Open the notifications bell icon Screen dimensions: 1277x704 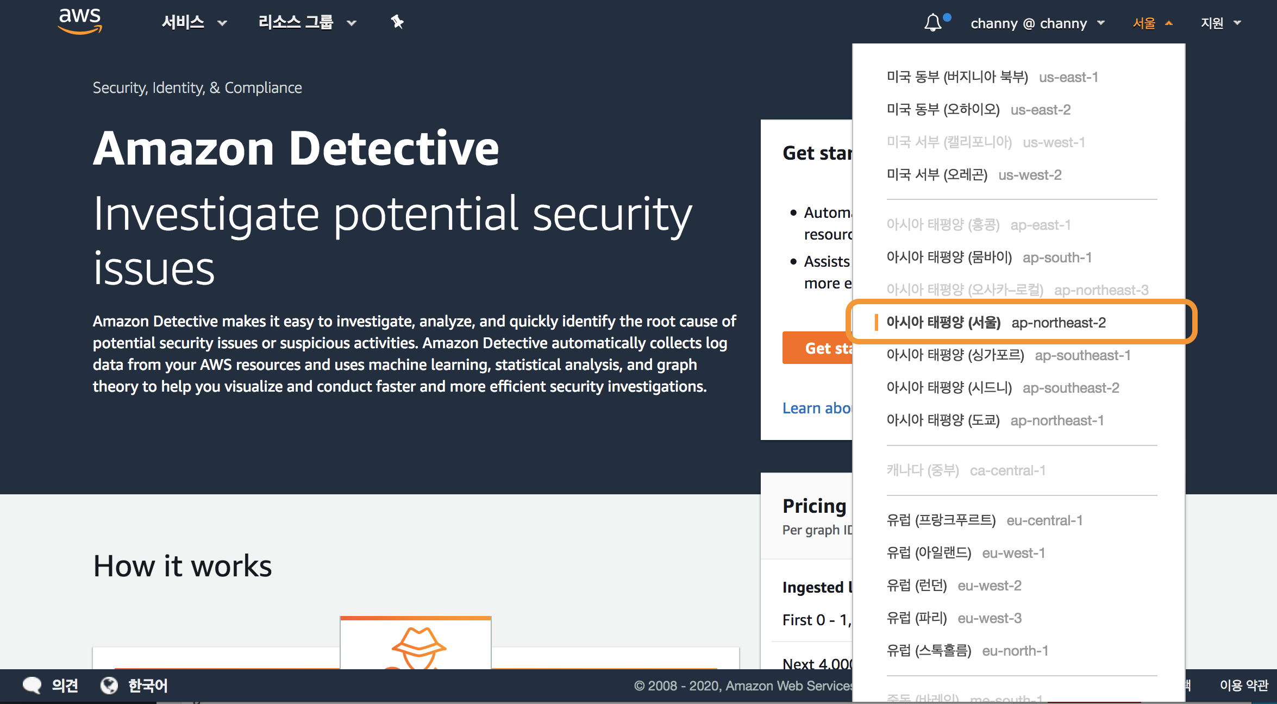click(x=933, y=23)
